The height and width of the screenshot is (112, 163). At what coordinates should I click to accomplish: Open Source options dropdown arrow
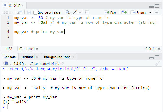(x=150, y=13)
